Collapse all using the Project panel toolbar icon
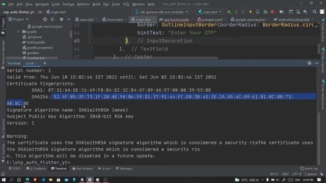Image resolution: width=326 pixels, height=183 pixels. tap(52, 19)
